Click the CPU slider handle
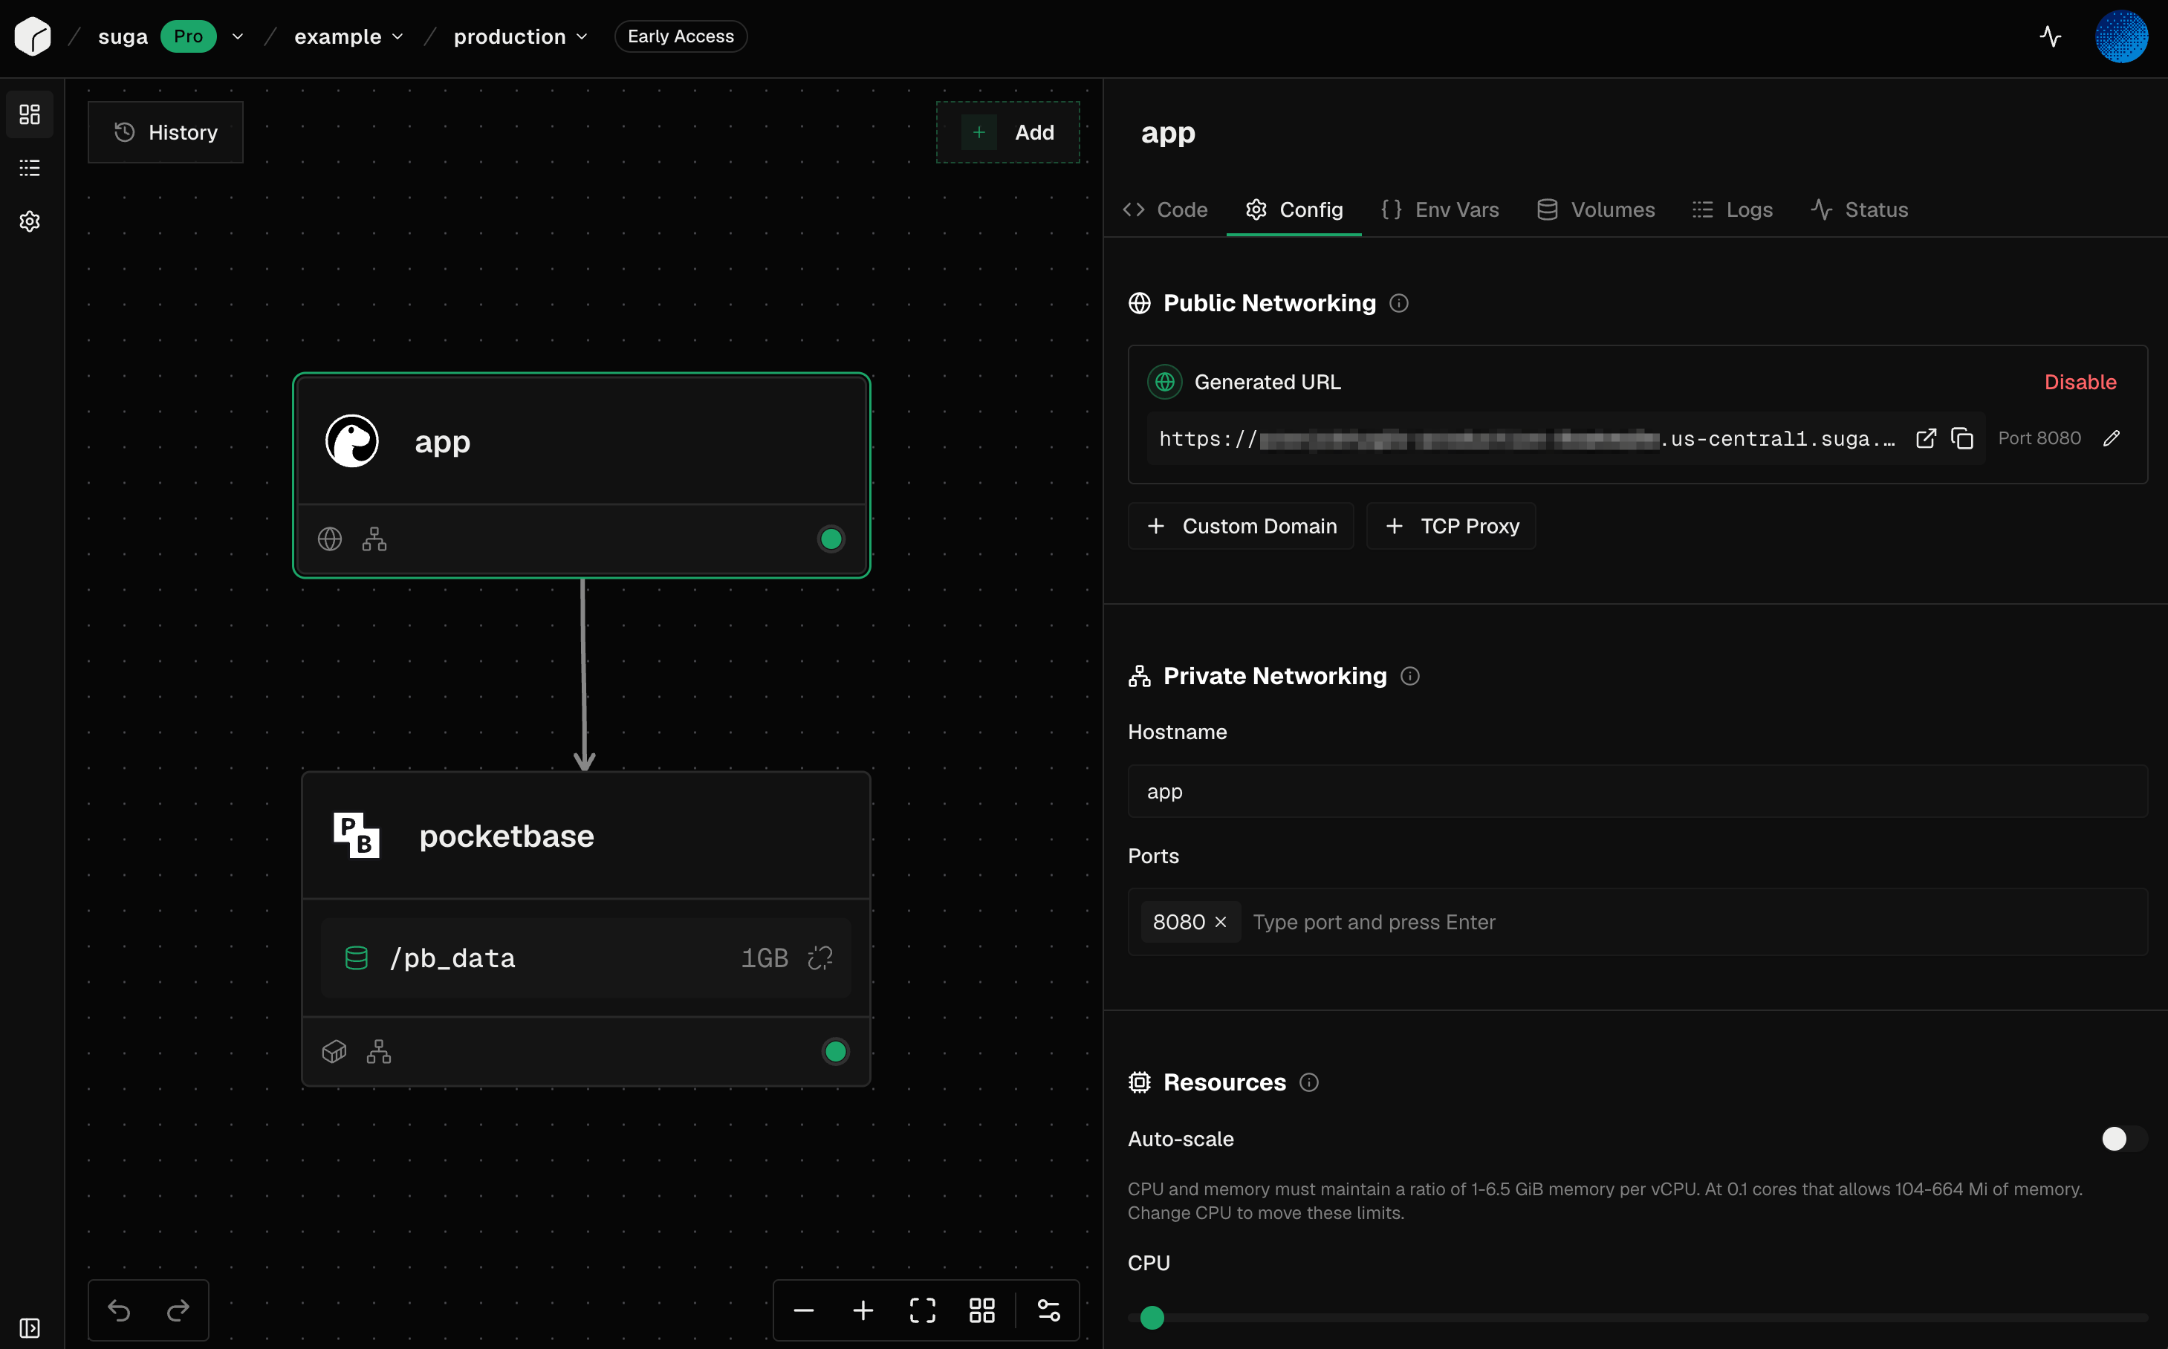The image size is (2168, 1349). pyautogui.click(x=1152, y=1317)
